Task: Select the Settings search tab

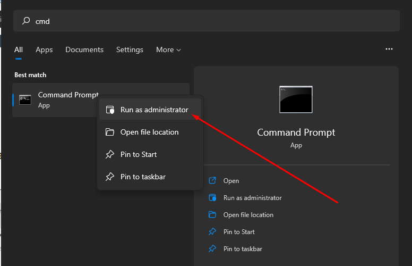Action: [x=130, y=49]
